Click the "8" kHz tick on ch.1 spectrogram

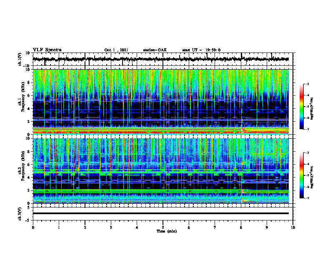click(29, 82)
